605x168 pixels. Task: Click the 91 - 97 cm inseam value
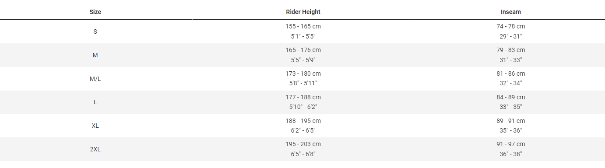click(510, 144)
